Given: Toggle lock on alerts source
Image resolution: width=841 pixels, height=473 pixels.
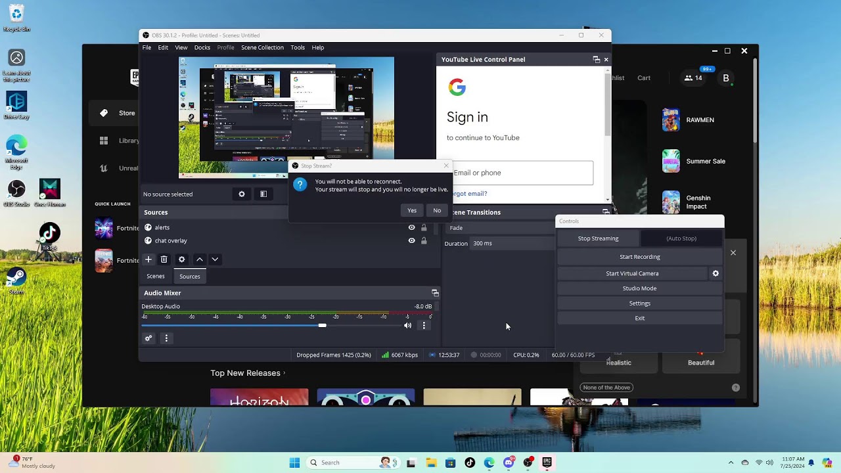Looking at the screenshot, I should click(424, 227).
